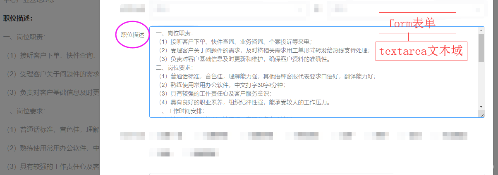The width and height of the screenshot is (498, 175).
Task: Click the bold '职位描述:' heading on background page
Action: tap(18, 18)
